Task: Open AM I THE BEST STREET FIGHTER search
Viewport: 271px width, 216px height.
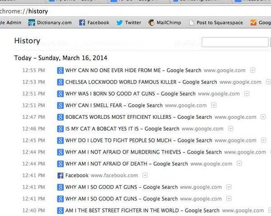Action: tap(142, 211)
